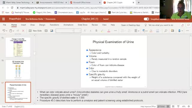The image size is (192, 108).
Task: Open the Transitions ribbon tab
Action: tap(54, 25)
